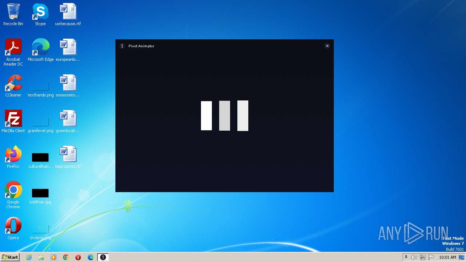Click the Pivot Animator title icon
The width and height of the screenshot is (466, 262).
tap(122, 46)
